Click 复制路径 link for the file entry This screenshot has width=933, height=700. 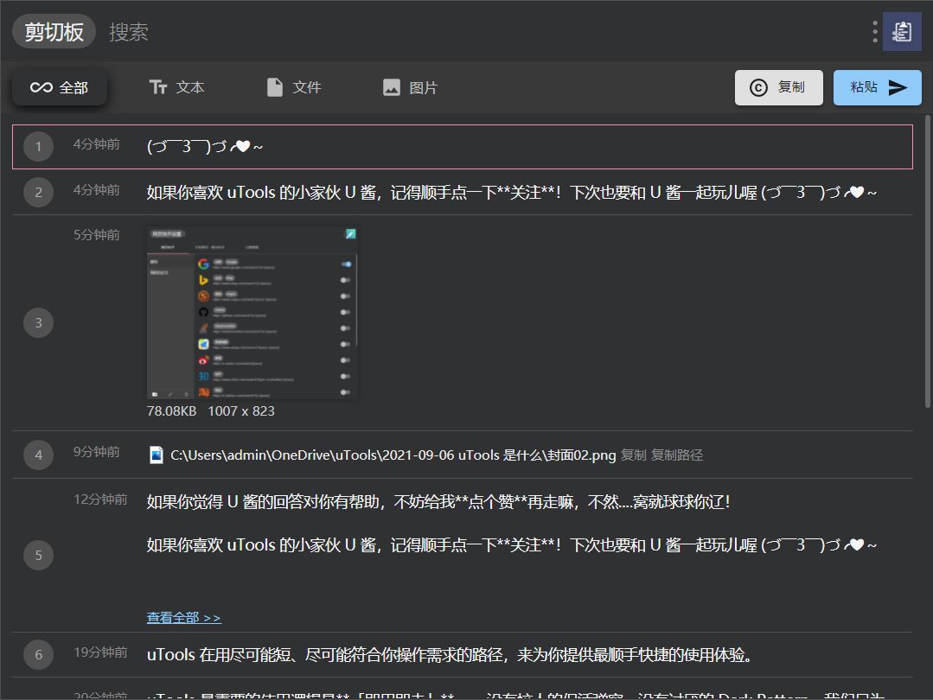click(677, 455)
